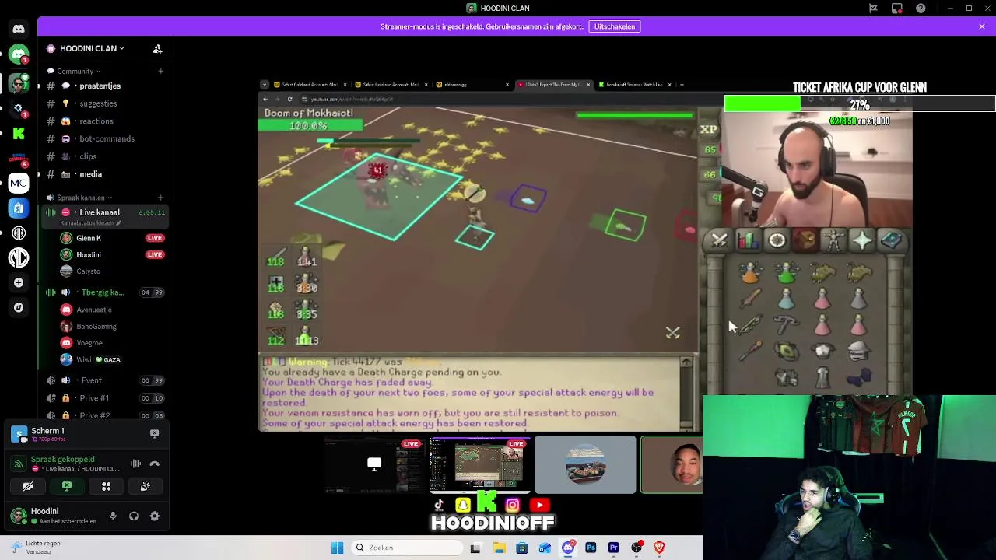The height and width of the screenshot is (560, 996).
Task: Open the suggesties channel
Action: [x=105, y=103]
